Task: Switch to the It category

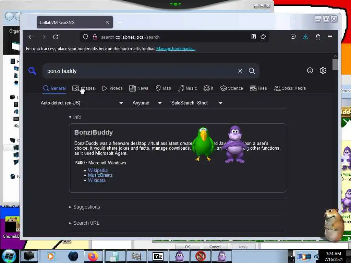Action: click(x=208, y=88)
